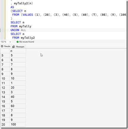
Task: Click cell value 20 in row 12
Action: 18,88
